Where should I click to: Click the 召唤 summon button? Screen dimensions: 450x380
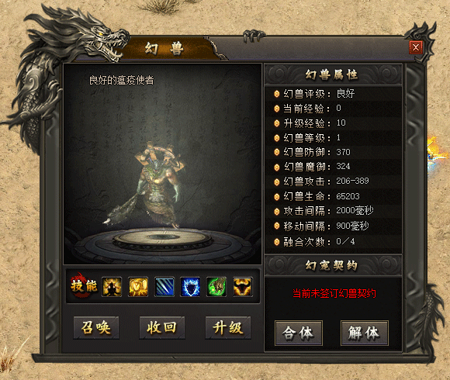point(96,327)
